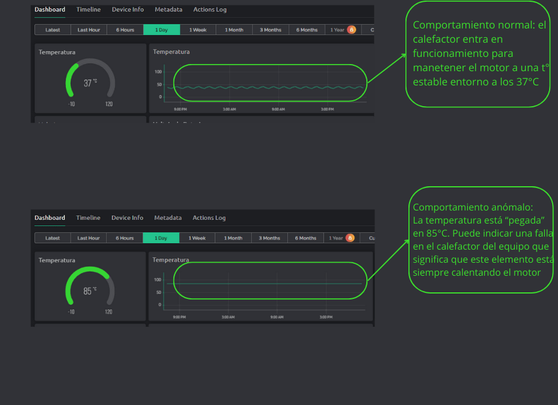558x405 pixels.
Task: Select Latest range in upper panel
Action: tap(53, 30)
